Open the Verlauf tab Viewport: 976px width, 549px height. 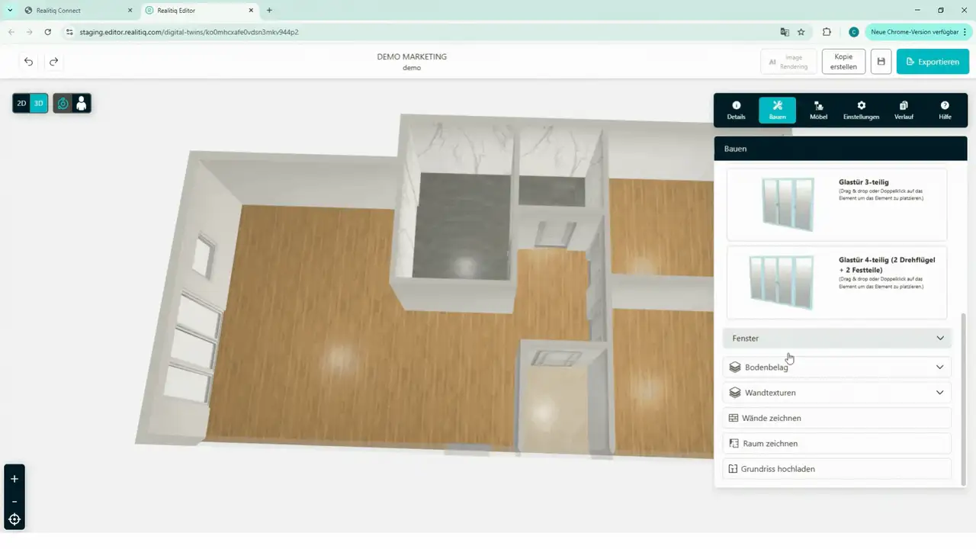point(904,111)
